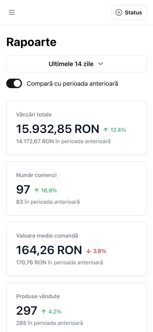153x332 pixels.
Task: Click the chevron next to Ultimele 14 zile
Action: 101,64
